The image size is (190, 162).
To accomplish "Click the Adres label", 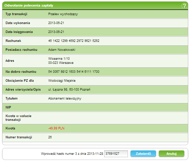I will coord(10,61).
